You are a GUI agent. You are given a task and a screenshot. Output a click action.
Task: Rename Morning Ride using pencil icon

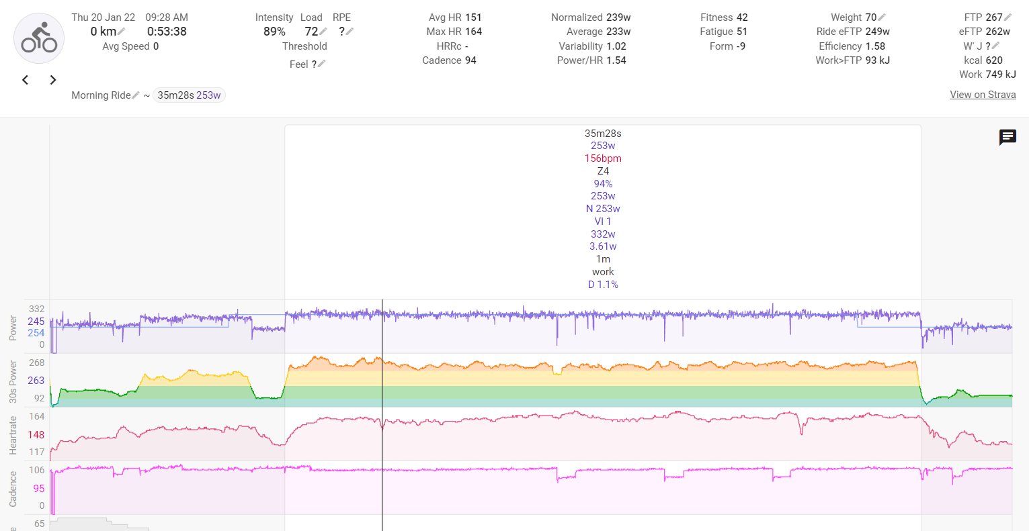[x=136, y=95]
